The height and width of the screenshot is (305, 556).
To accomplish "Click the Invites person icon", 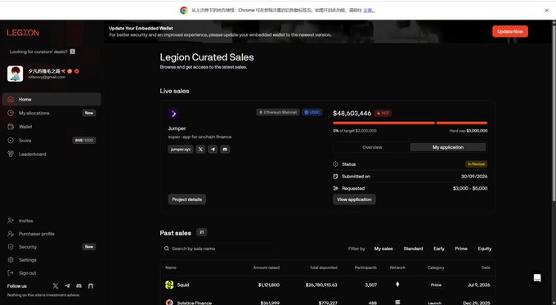I will (11, 221).
